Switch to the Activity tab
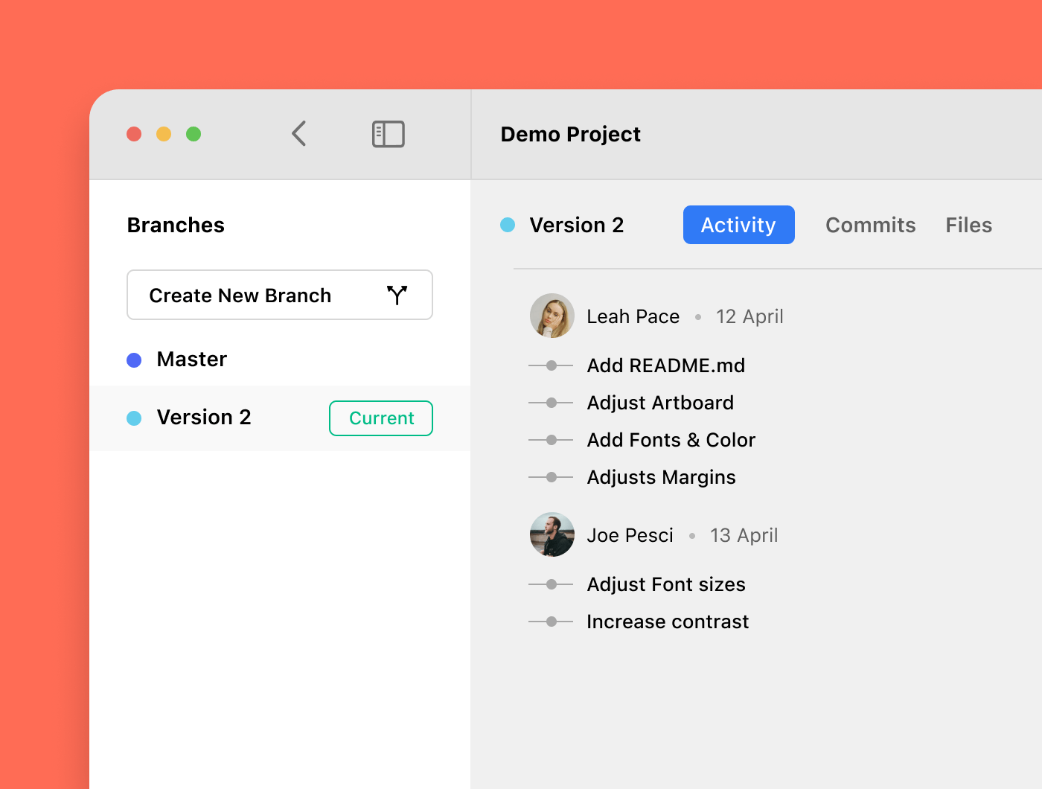This screenshot has width=1042, height=789. tap(739, 225)
